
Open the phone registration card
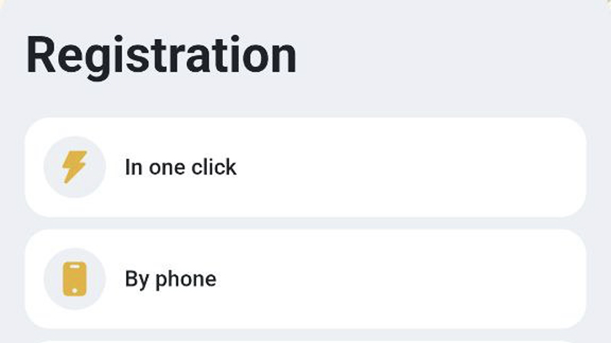[305, 279]
